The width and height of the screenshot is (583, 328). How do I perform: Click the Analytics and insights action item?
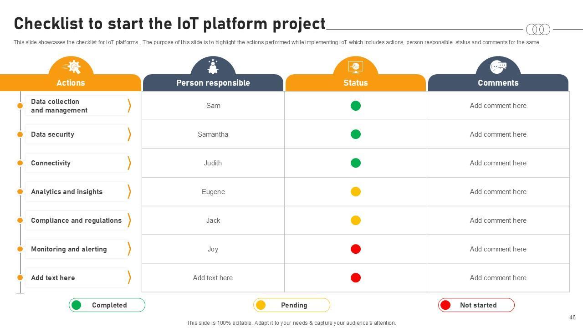click(x=67, y=192)
